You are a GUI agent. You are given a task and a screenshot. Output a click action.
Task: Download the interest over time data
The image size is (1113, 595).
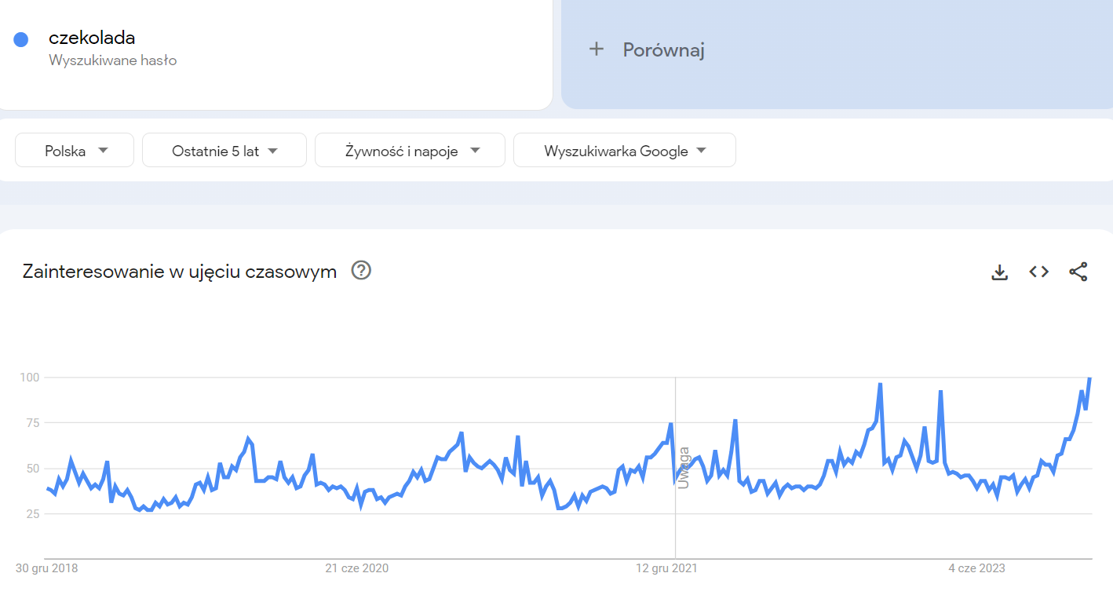point(999,272)
